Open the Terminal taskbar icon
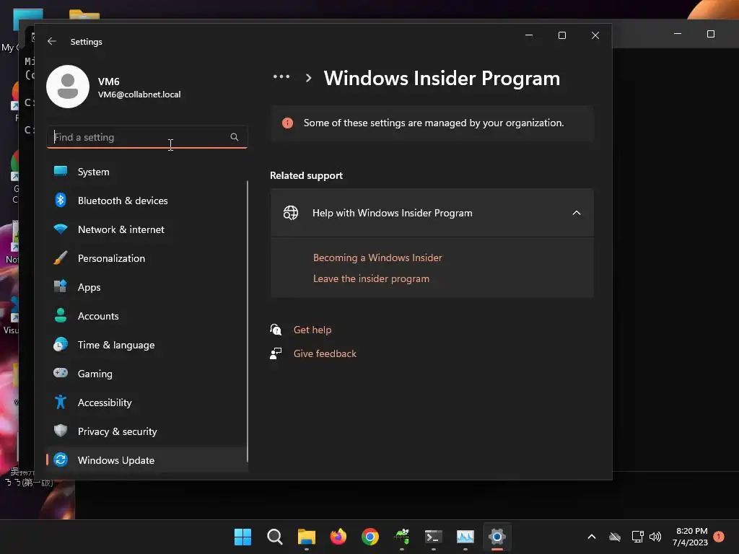The width and height of the screenshot is (739, 554). pos(433,537)
